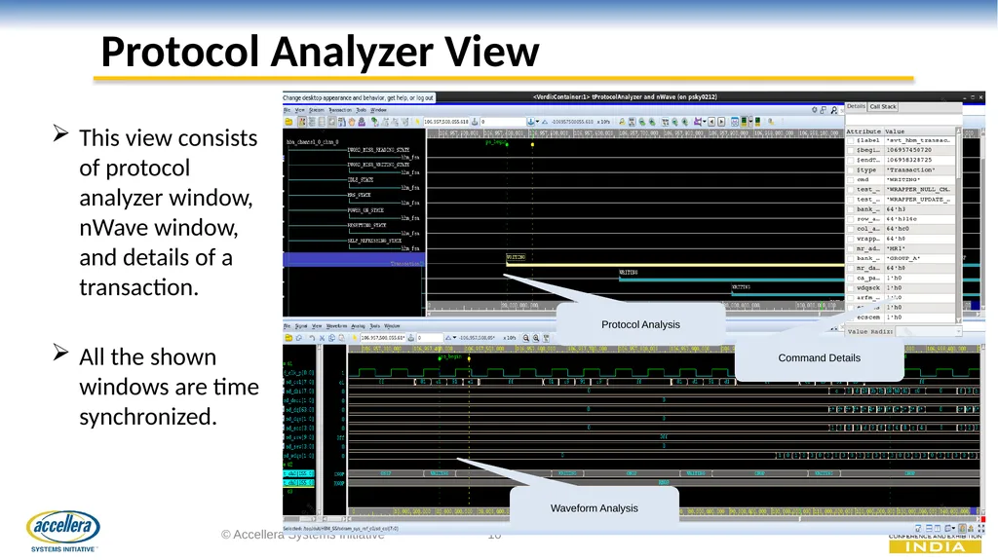Image resolution: width=998 pixels, height=560 pixels.
Task: Open Waveform menu in nWave window
Action: point(336,326)
